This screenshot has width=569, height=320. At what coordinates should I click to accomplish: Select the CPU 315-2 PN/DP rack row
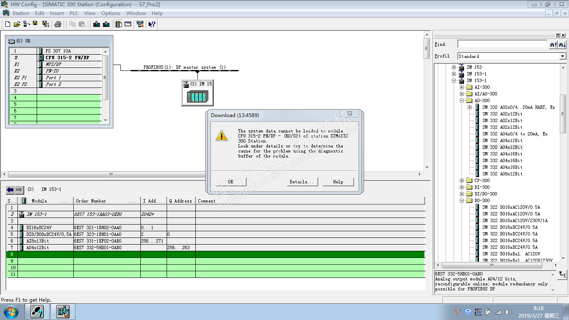point(56,57)
